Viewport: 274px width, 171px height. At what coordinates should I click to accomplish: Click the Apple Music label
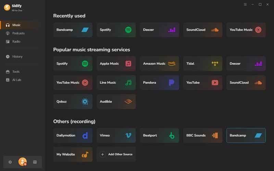109,64
